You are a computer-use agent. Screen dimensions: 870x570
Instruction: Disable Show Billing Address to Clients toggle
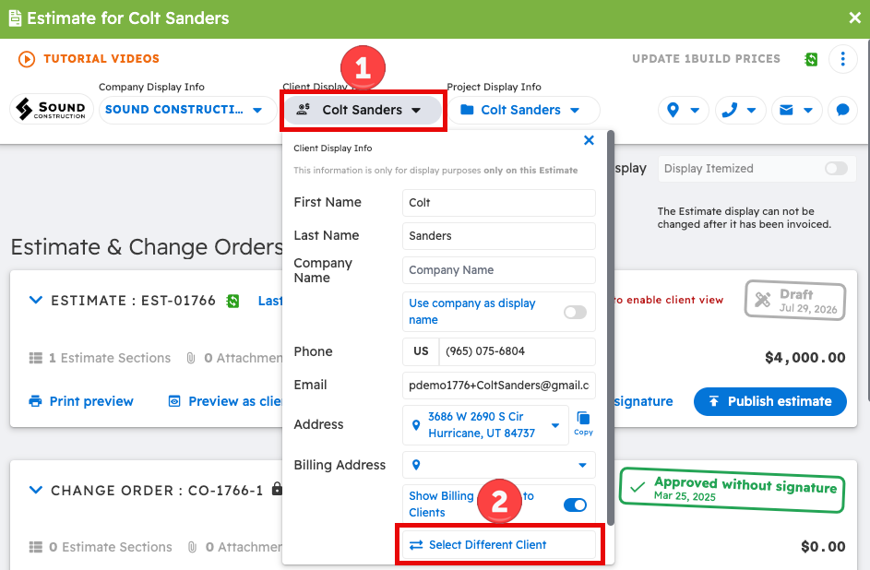[x=575, y=505]
